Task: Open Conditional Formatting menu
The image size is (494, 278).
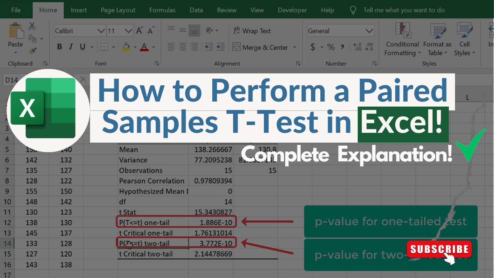Action: [x=403, y=39]
